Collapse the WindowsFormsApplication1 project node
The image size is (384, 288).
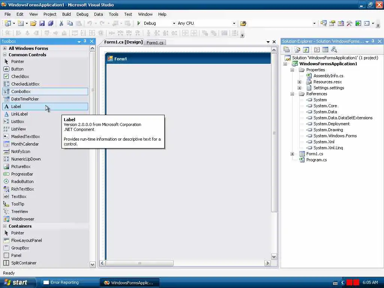[285, 64]
